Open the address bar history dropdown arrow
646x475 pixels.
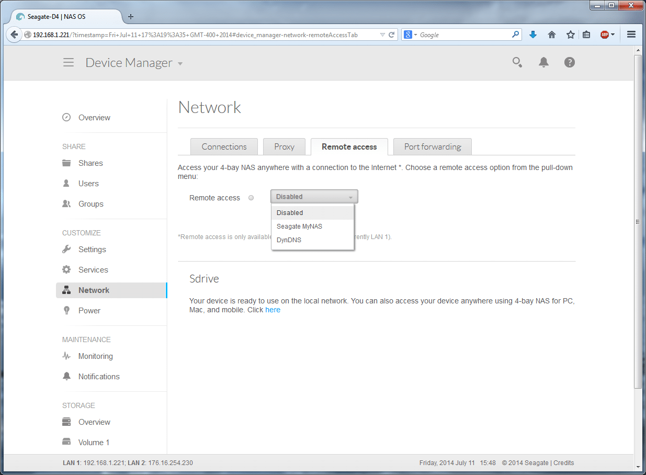tap(382, 35)
